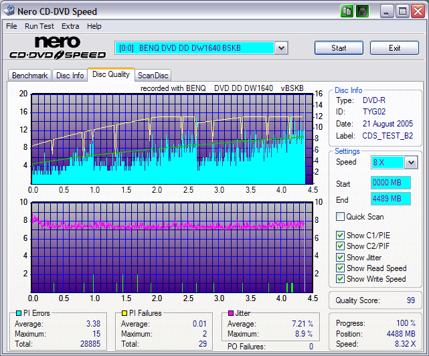The height and width of the screenshot is (356, 429).
Task: Click the magenta Jitter legend square
Action: 231,313
